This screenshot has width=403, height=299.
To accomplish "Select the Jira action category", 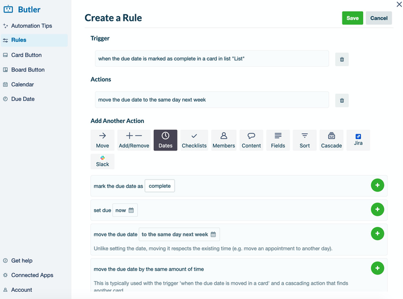I will coord(358,140).
